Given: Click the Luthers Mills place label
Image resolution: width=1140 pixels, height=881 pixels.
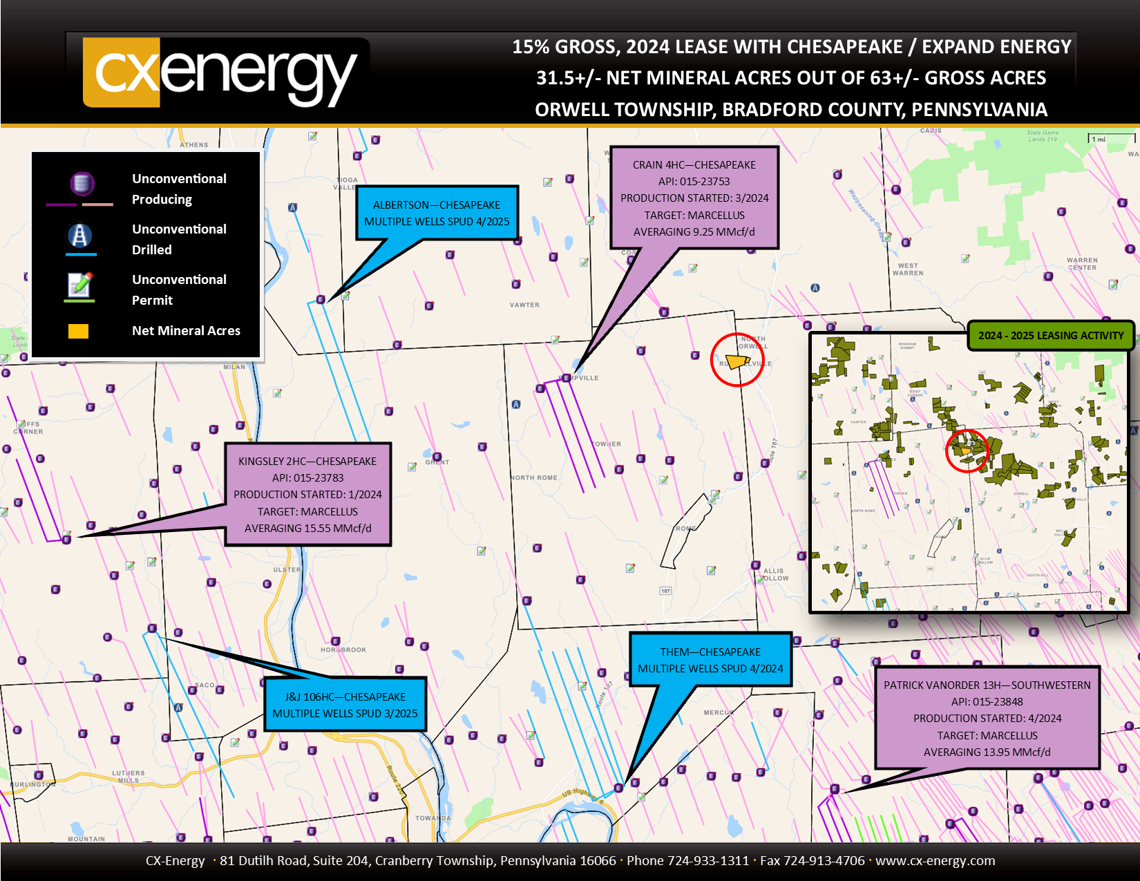Looking at the screenshot, I should 129,777.
